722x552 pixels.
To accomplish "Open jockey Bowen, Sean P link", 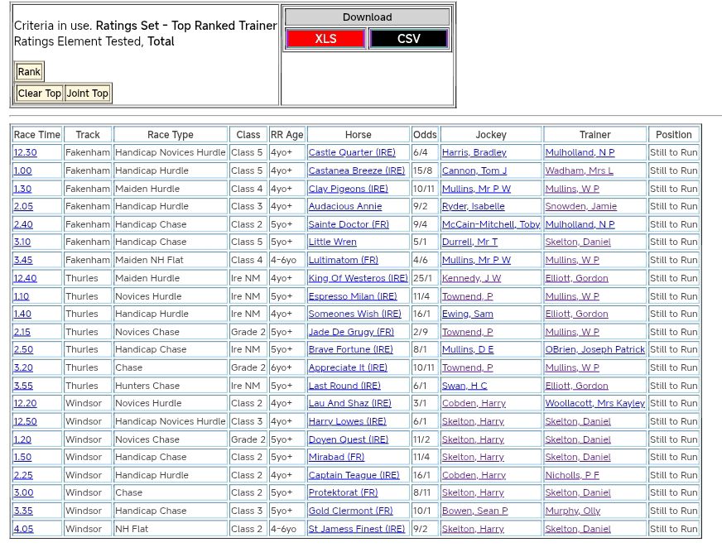I will [474, 511].
